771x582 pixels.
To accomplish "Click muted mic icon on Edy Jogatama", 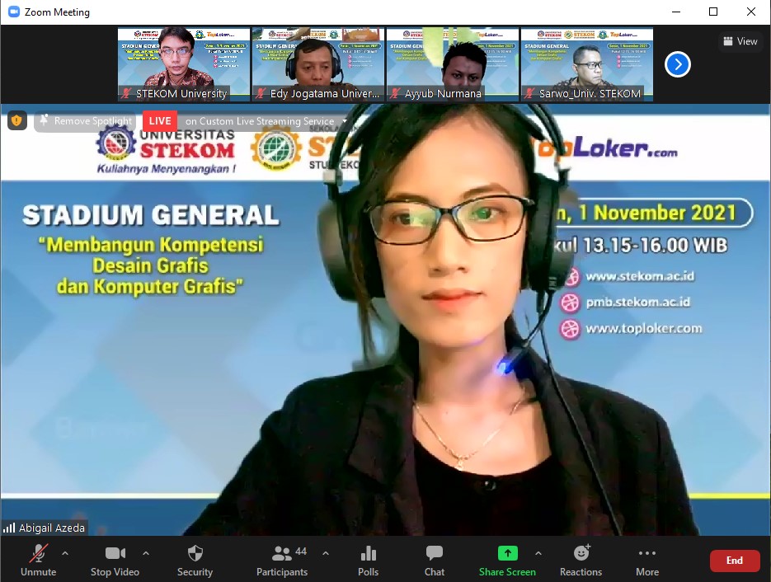I will [x=261, y=93].
